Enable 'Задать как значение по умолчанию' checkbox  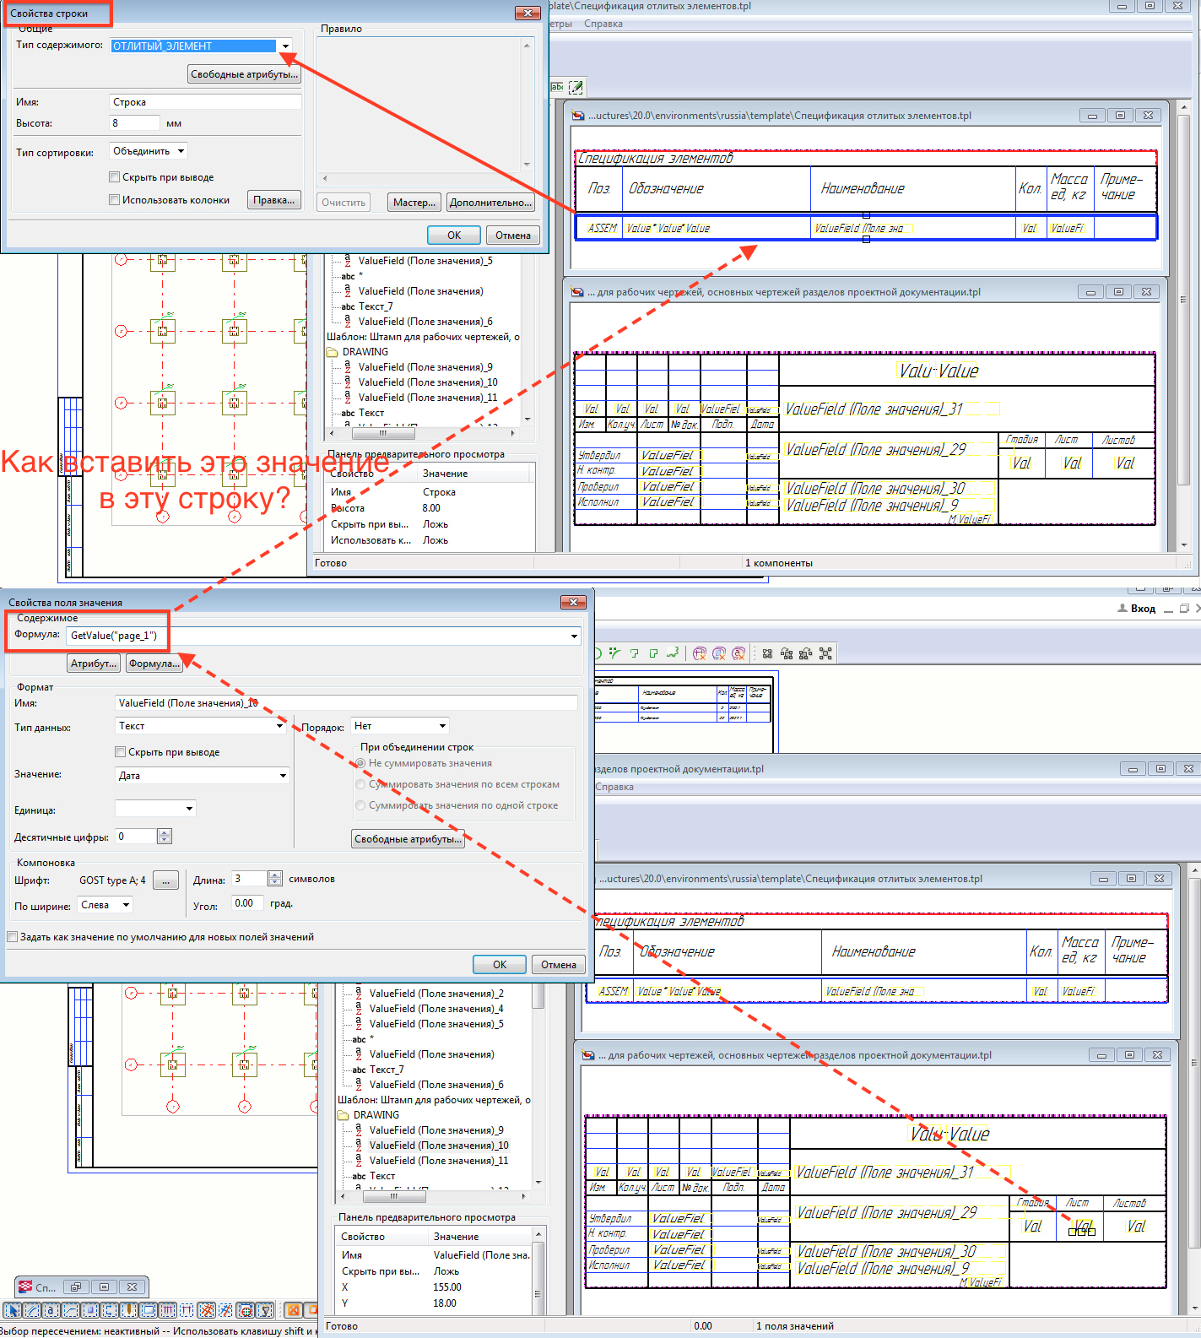(12, 937)
